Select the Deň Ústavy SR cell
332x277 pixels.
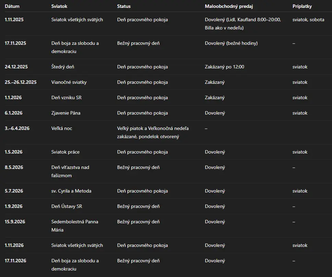click(x=67, y=206)
